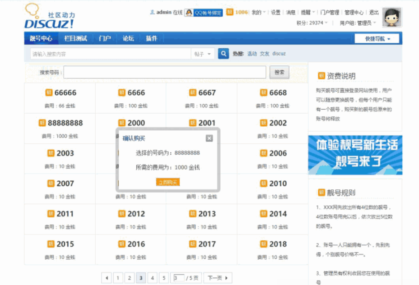Click the 搜索号码 input field
Image resolution: width=419 pixels, height=285 pixels.
pyautogui.click(x=165, y=72)
